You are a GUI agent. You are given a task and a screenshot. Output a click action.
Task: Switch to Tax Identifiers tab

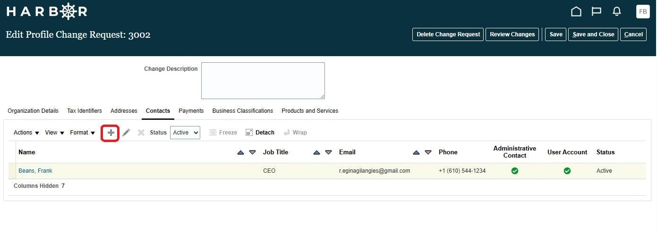(85, 111)
